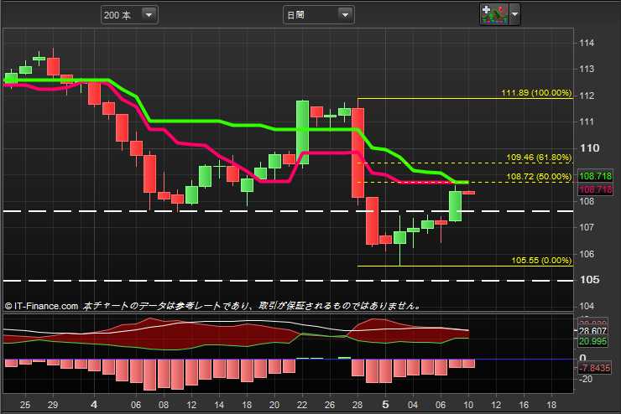The image size is (621, 414).
Task: Select the 108.72 (50.00%) Fibonacci label
Action: (x=539, y=176)
